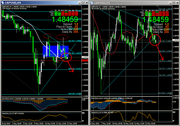
Task: Select 'Ret 38.2 1.48750' Fibonacci label in H4
Action: [x=75, y=53]
